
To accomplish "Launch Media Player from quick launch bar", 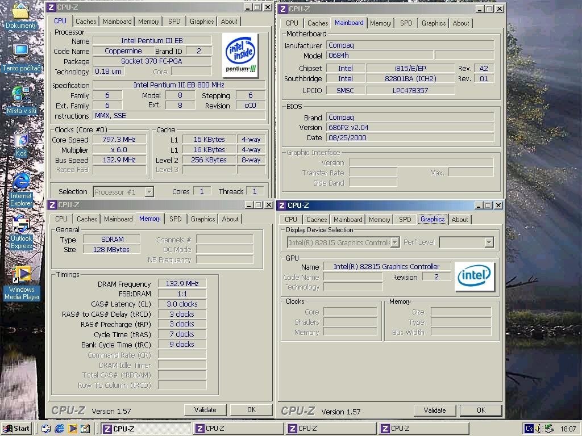I will click(x=72, y=429).
